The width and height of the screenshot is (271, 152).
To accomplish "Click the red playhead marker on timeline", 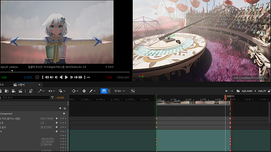I will 225,97.
